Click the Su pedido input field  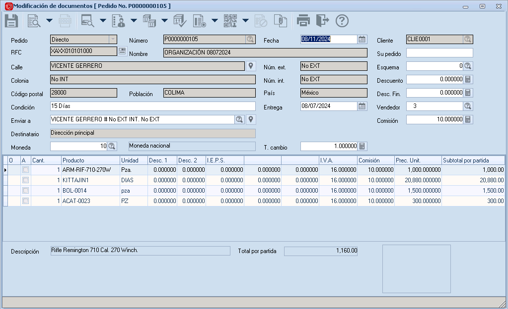tap(439, 53)
